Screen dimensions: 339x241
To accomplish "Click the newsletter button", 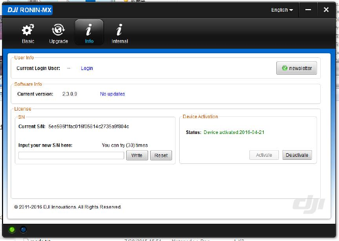I will click(x=297, y=68).
